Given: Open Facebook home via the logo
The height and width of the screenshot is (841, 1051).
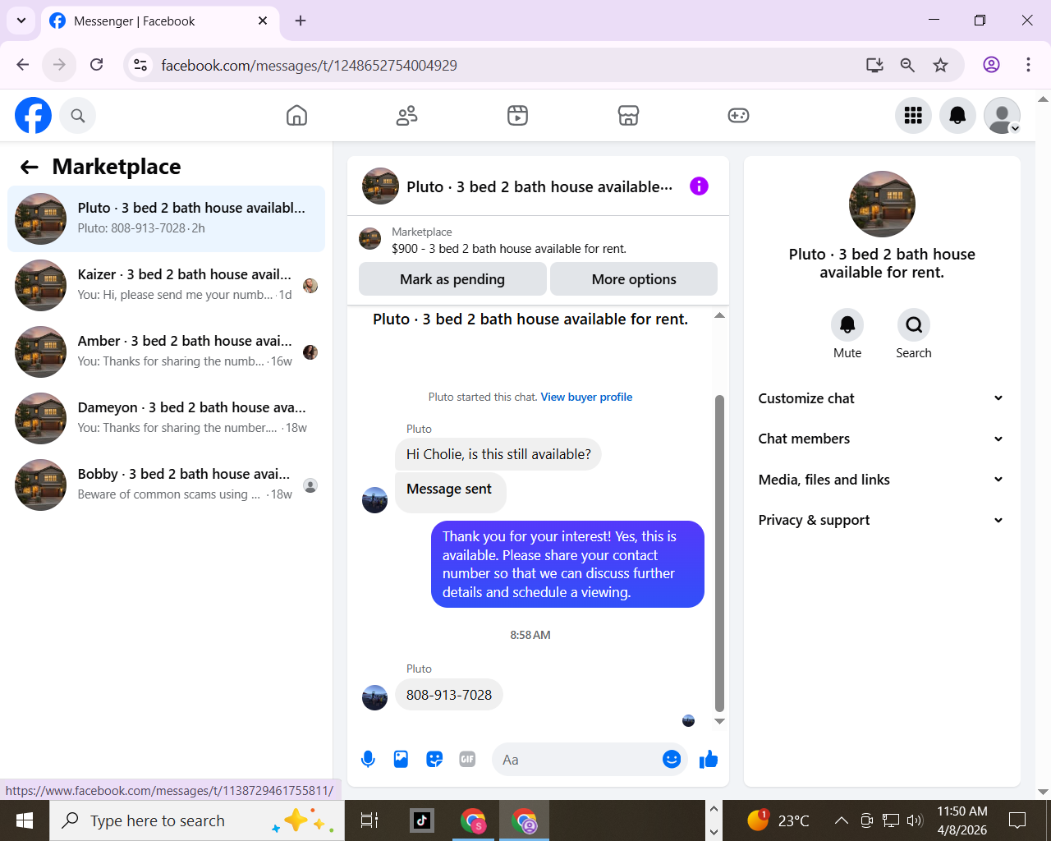Looking at the screenshot, I should coord(34,115).
